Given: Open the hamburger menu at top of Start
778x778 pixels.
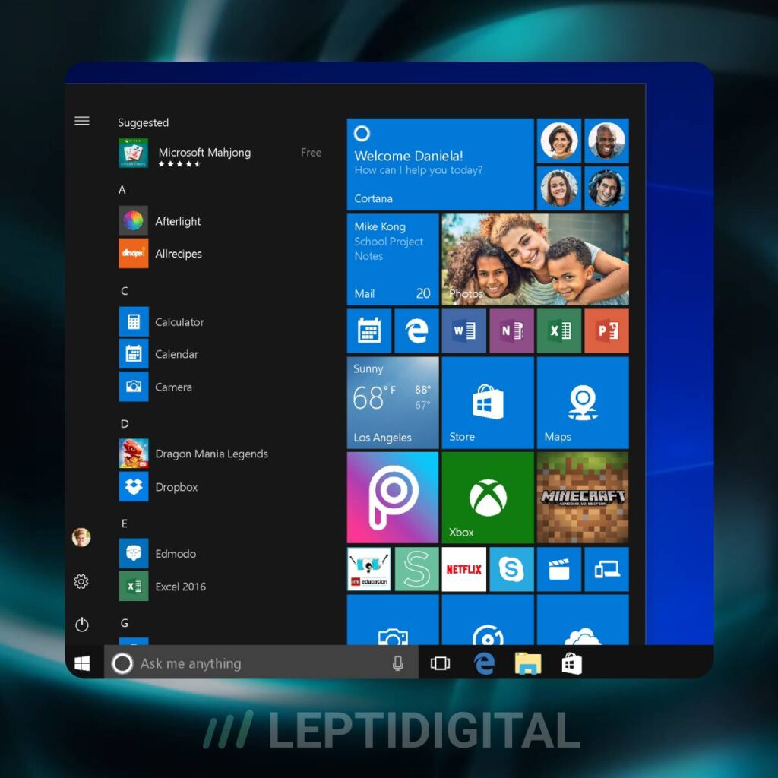Looking at the screenshot, I should click(x=82, y=121).
